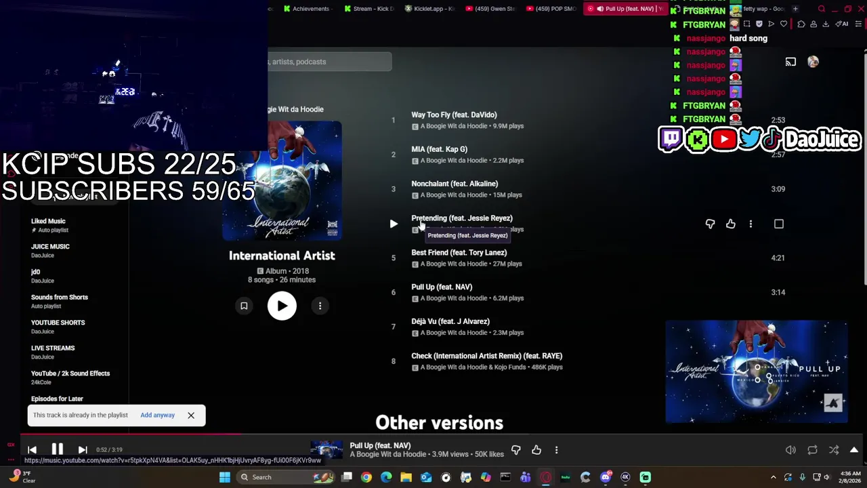Open YouTube / 2k Sound Effects playlist
The width and height of the screenshot is (867, 488).
pyautogui.click(x=70, y=378)
